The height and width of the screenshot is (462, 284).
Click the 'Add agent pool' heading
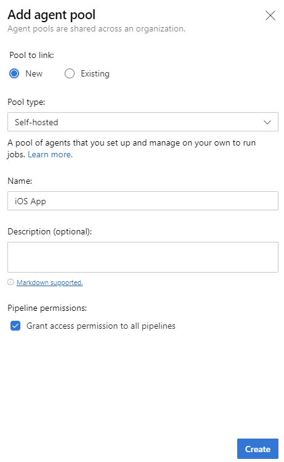[x=52, y=15]
